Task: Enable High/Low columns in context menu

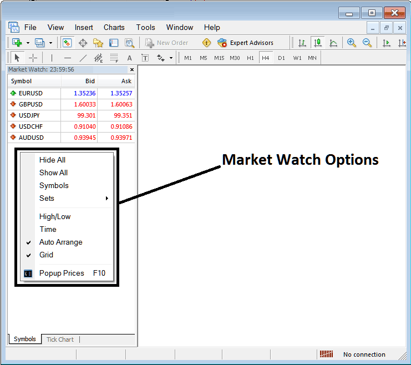Action: click(55, 216)
